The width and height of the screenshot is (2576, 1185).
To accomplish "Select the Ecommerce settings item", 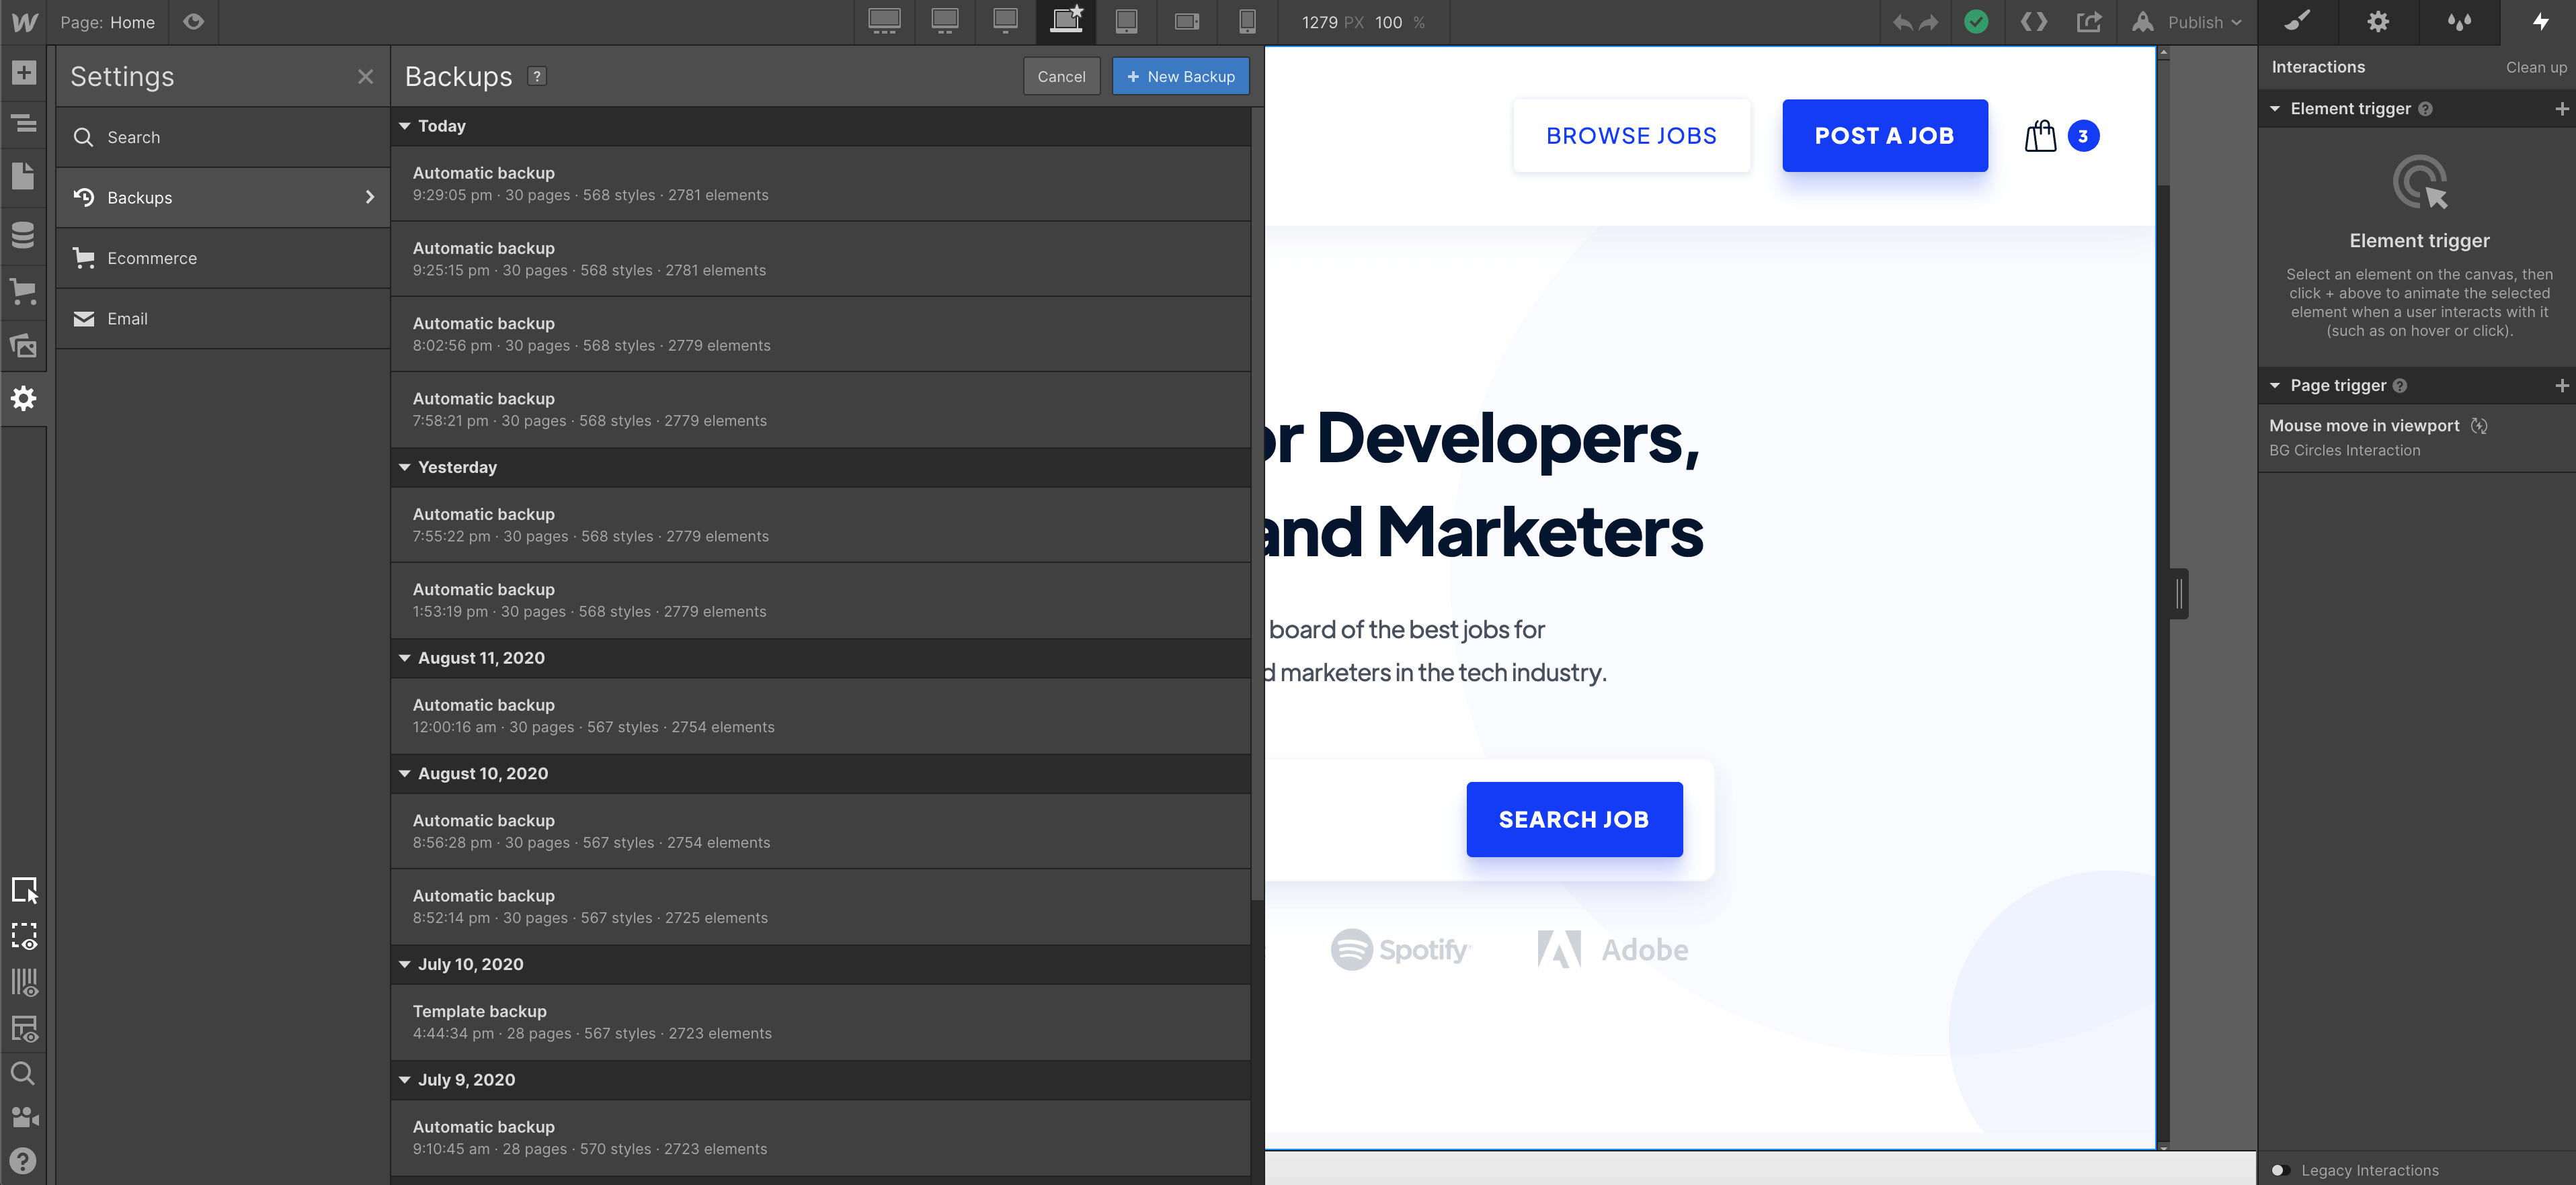I will (x=152, y=258).
